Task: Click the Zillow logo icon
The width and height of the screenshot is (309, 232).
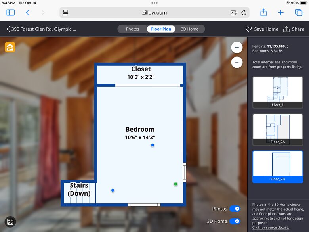Action: [x=10, y=47]
